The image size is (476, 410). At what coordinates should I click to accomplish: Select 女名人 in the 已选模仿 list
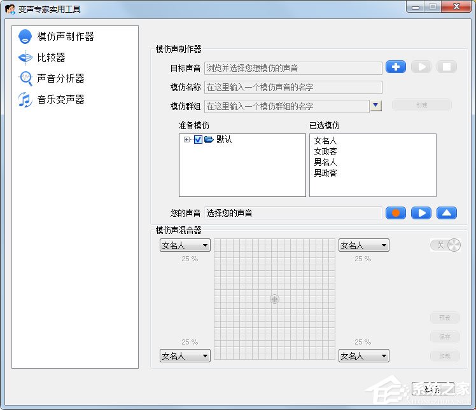325,140
